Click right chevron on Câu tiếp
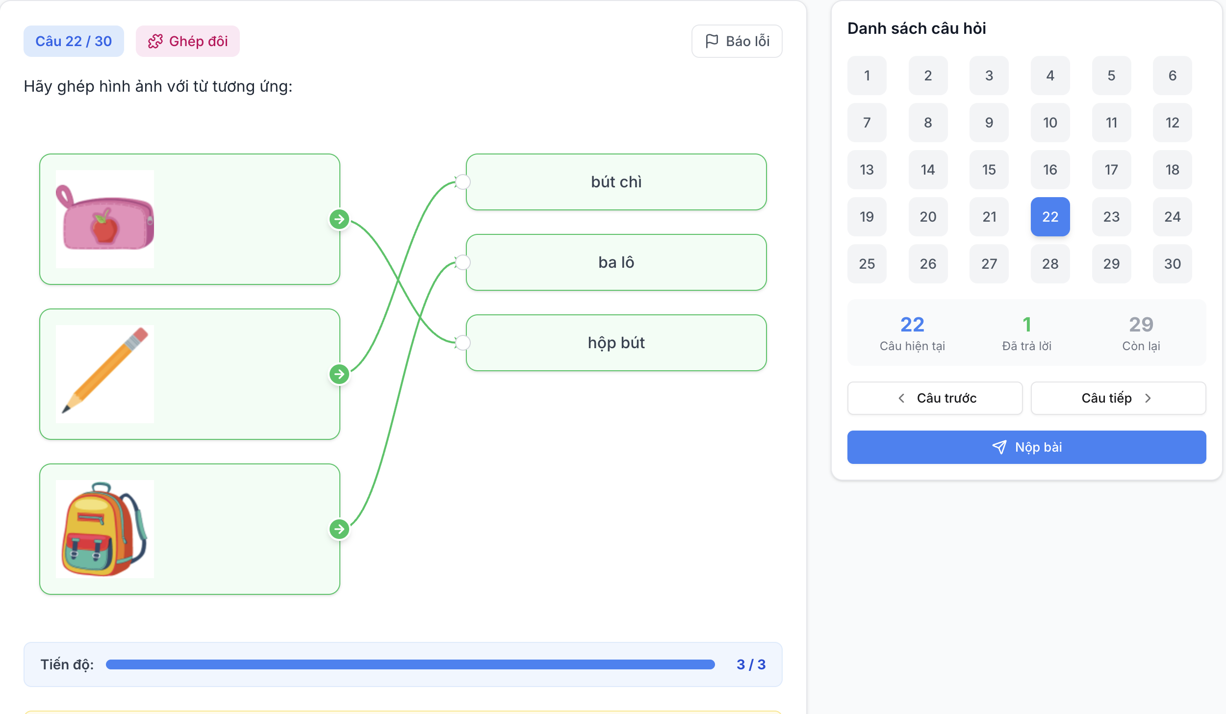Image resolution: width=1226 pixels, height=714 pixels. (1148, 398)
